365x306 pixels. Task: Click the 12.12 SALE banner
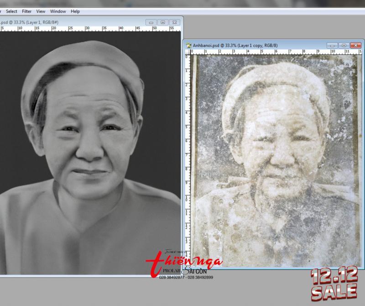coord(334,282)
